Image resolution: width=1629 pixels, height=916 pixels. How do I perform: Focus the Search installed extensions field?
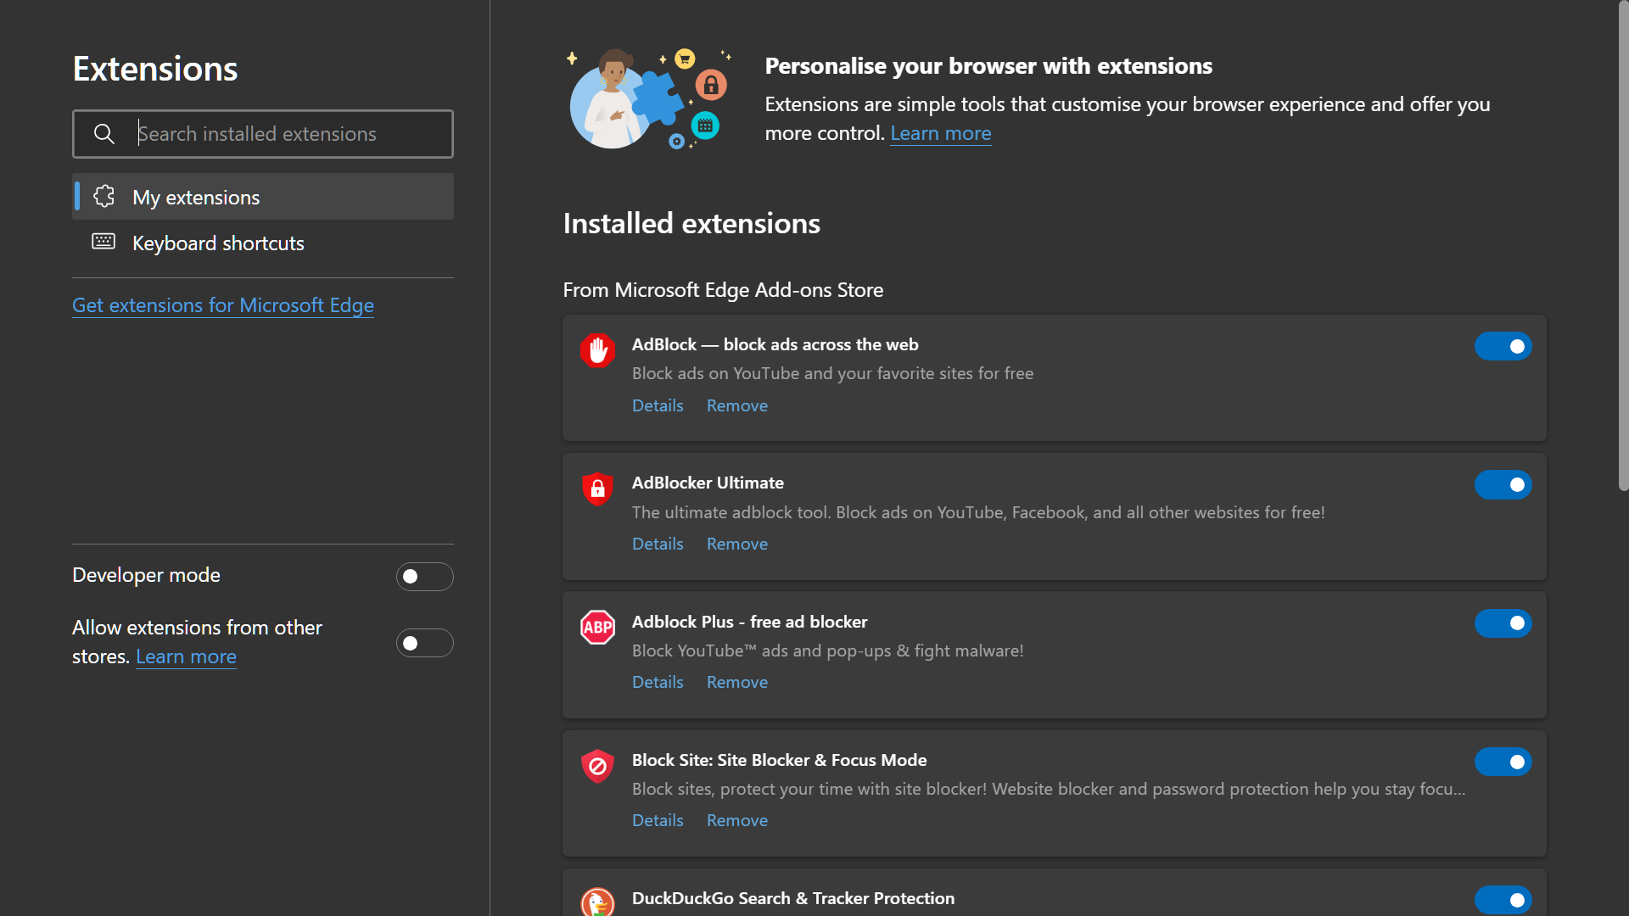tap(288, 134)
